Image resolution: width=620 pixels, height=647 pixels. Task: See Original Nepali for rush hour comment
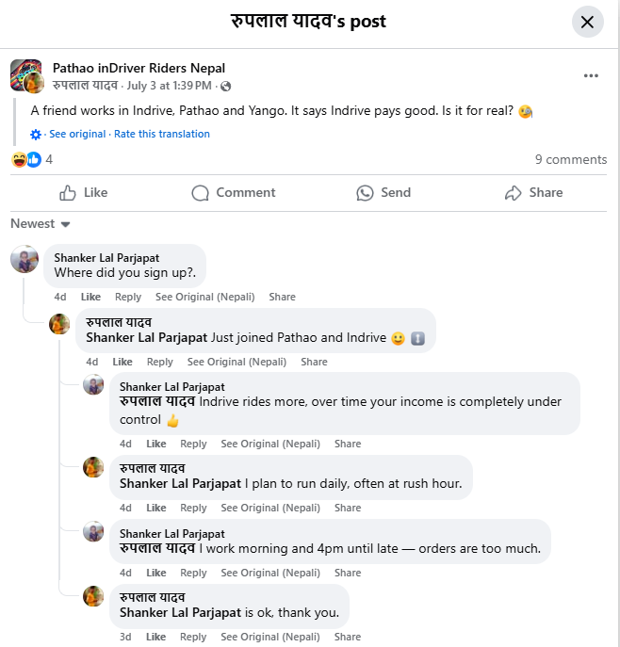[x=270, y=508]
